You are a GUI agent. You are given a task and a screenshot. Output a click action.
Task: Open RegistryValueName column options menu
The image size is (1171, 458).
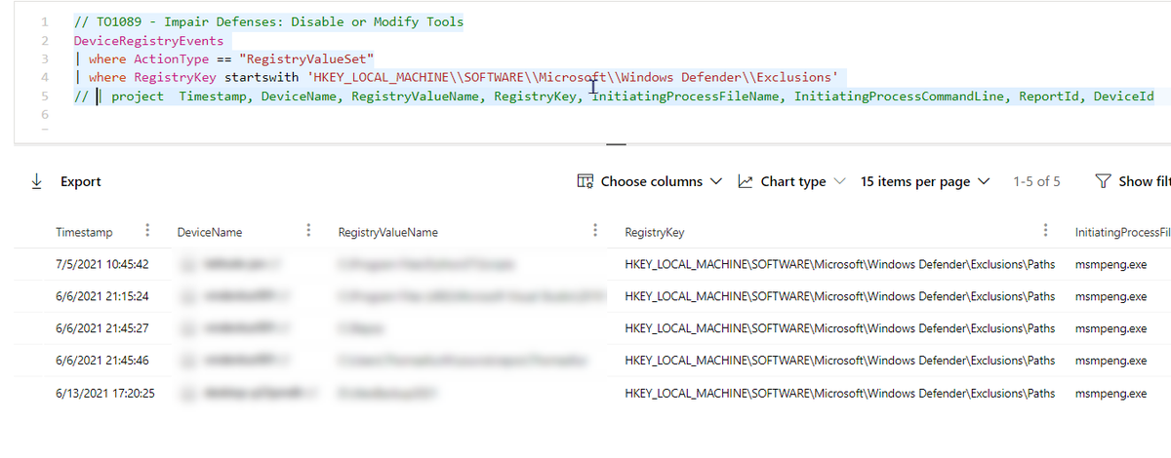coord(595,231)
